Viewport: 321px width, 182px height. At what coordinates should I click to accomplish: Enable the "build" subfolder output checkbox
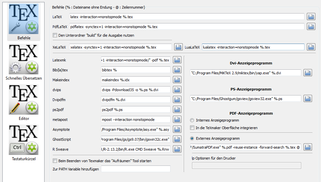point(55,35)
